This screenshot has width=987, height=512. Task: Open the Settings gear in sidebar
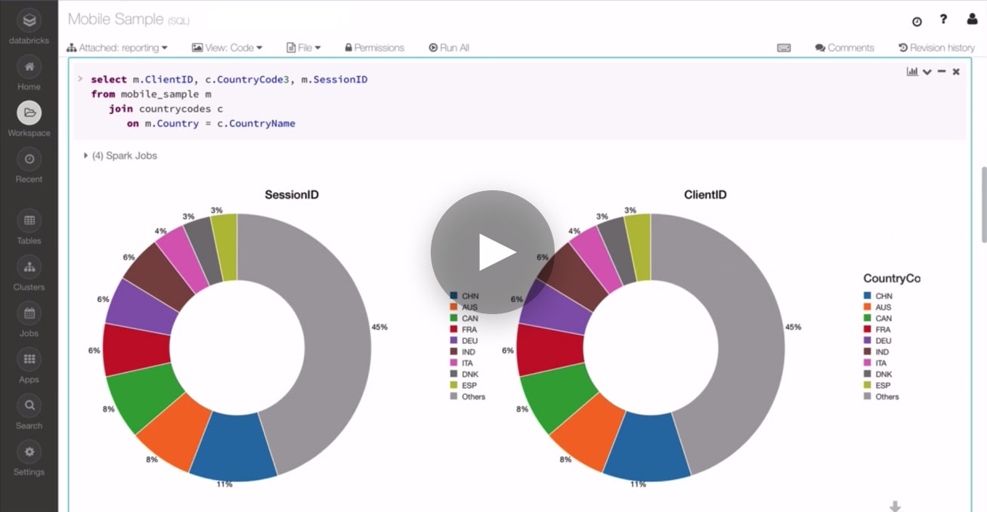pyautogui.click(x=29, y=452)
